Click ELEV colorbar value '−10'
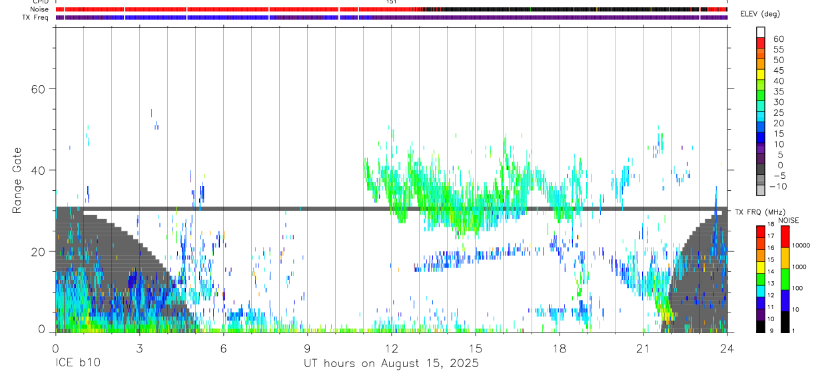The height and width of the screenshot is (377, 818). coord(779,187)
